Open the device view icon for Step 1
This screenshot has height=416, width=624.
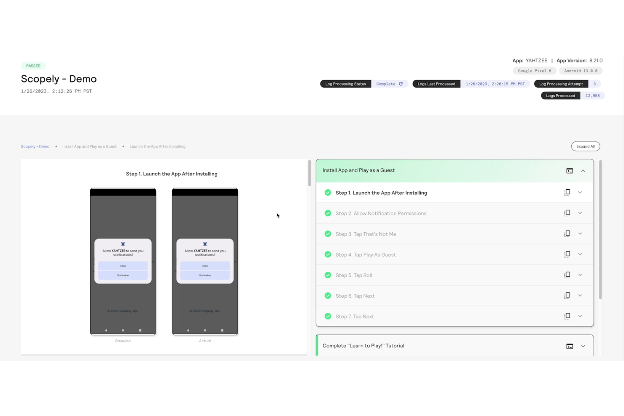tap(567, 192)
